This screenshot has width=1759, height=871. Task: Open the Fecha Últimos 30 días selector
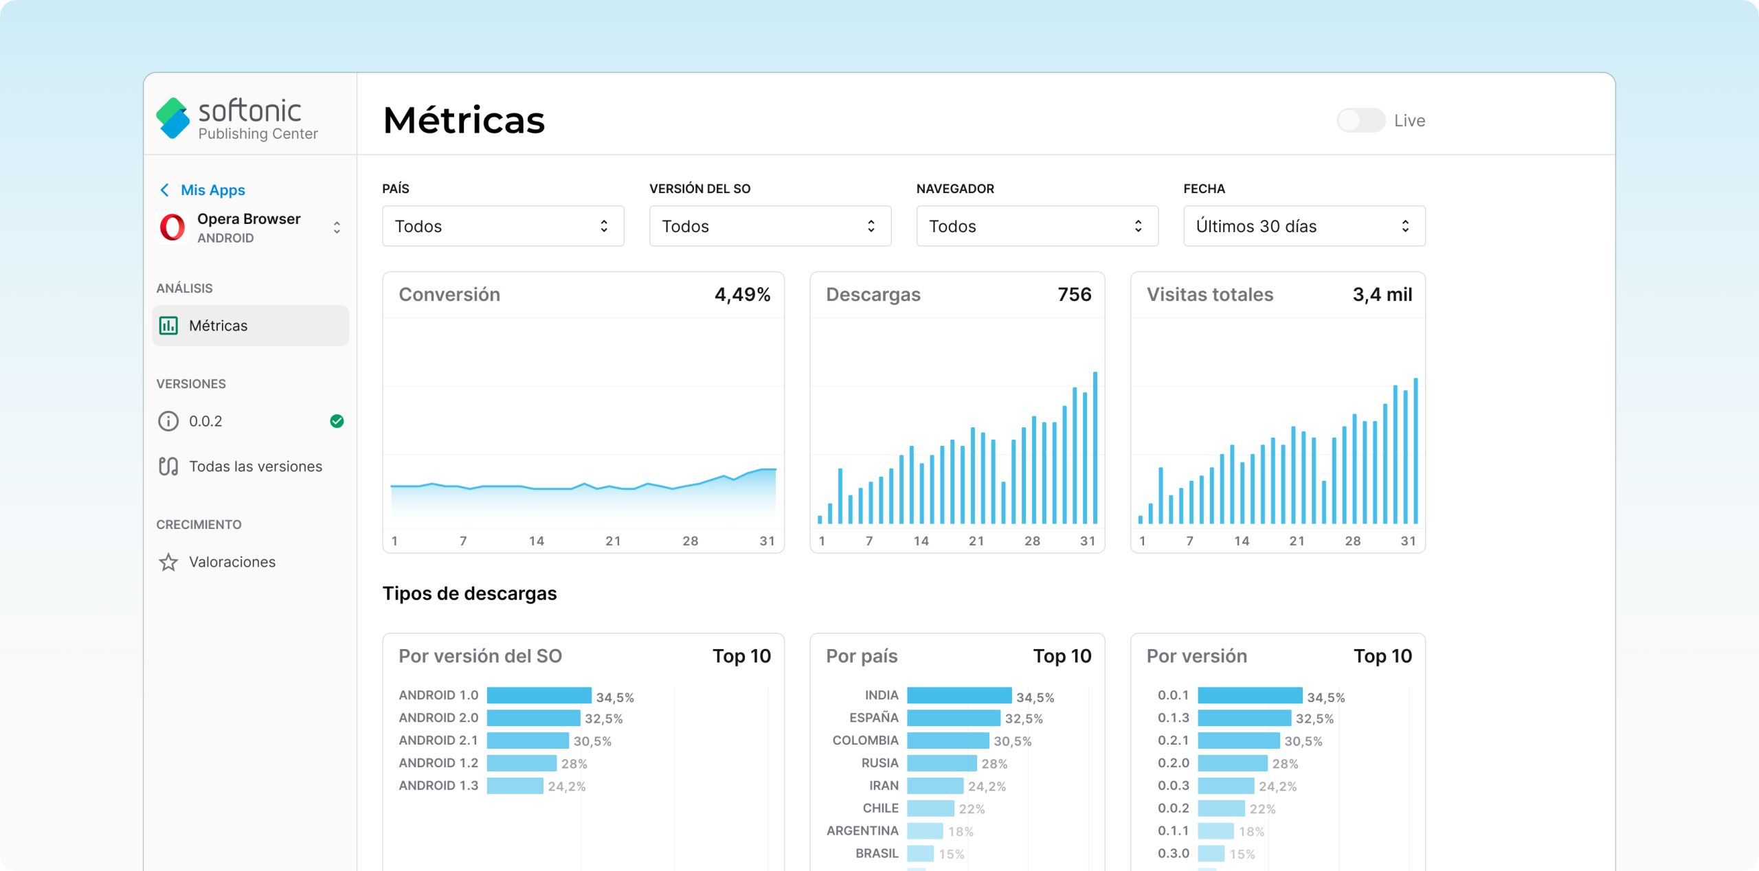[x=1303, y=226]
